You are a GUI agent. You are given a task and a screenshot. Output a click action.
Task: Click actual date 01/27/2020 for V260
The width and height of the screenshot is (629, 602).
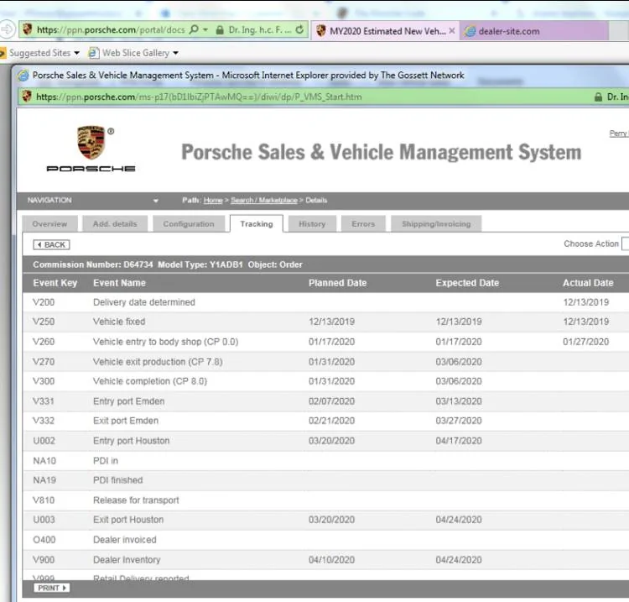point(585,342)
